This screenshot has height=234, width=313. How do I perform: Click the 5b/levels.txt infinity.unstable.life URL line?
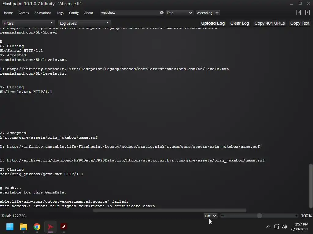point(114,69)
